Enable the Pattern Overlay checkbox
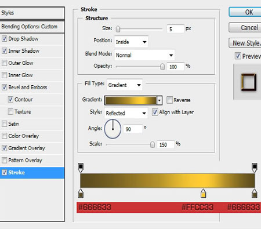The height and width of the screenshot is (229, 261). coord(4,161)
